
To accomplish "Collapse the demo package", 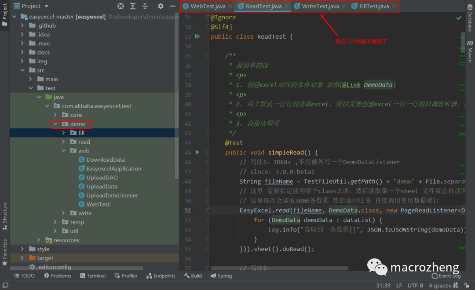I will (55, 124).
